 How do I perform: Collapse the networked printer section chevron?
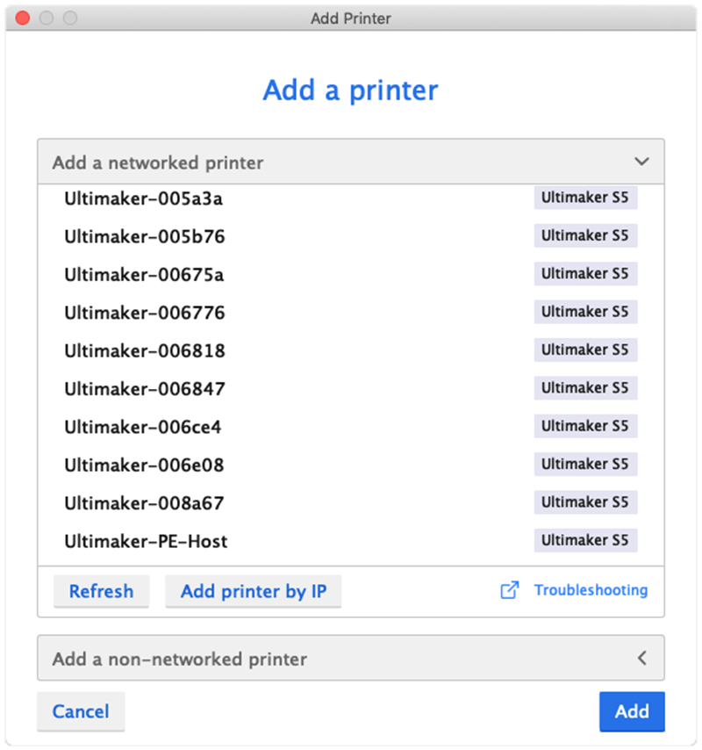[x=641, y=162]
